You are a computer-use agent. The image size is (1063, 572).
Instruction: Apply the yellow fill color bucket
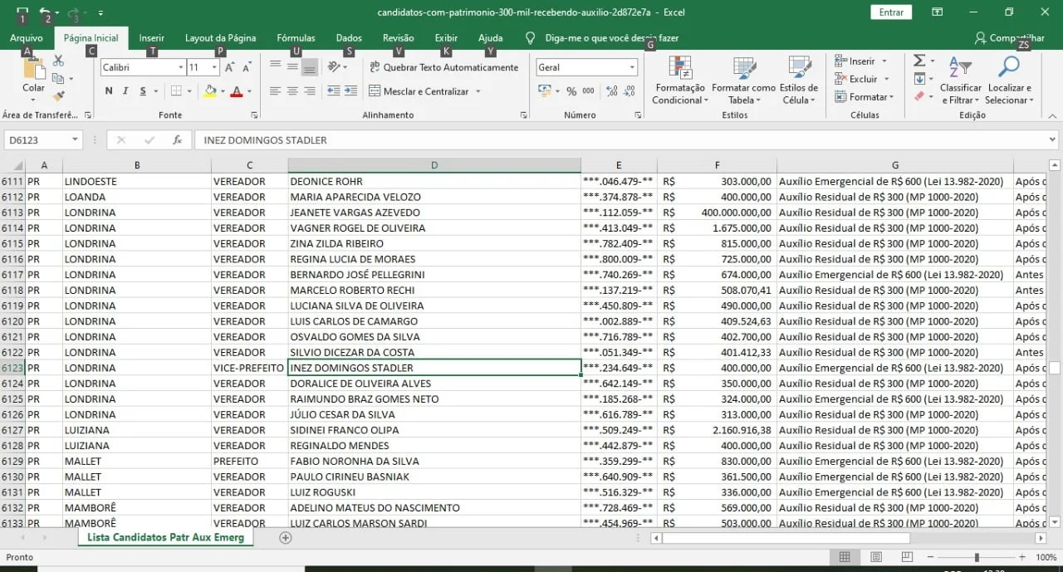[210, 91]
